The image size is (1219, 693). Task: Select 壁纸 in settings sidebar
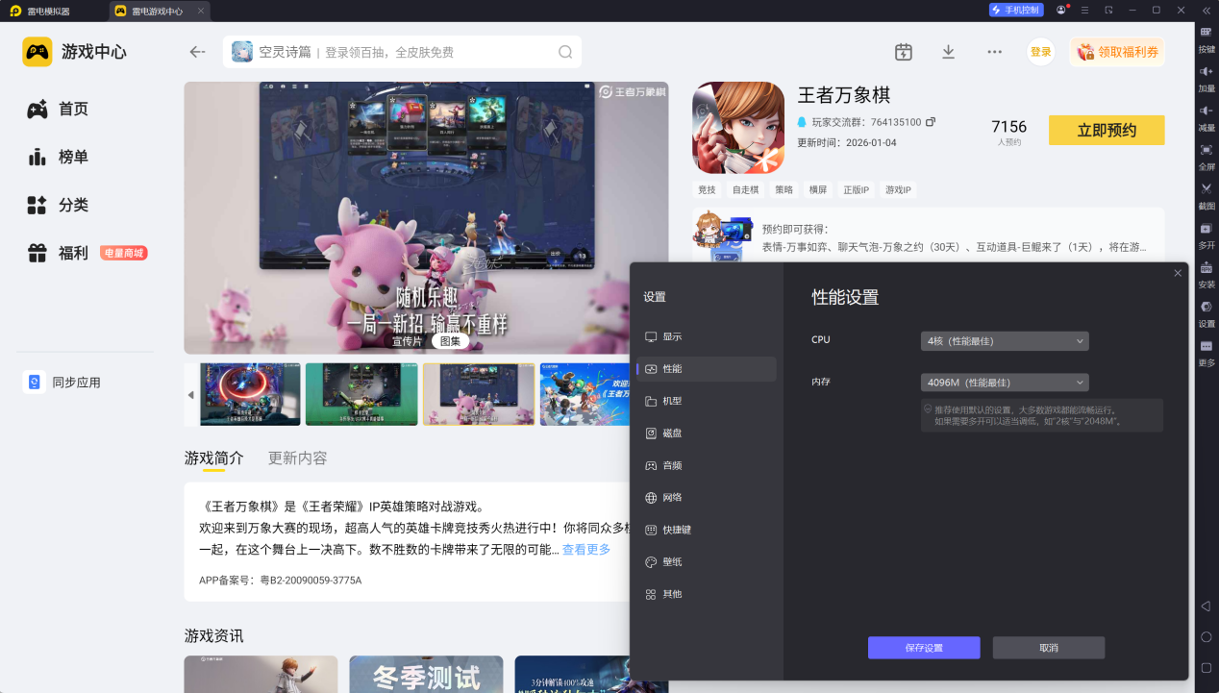click(x=707, y=562)
